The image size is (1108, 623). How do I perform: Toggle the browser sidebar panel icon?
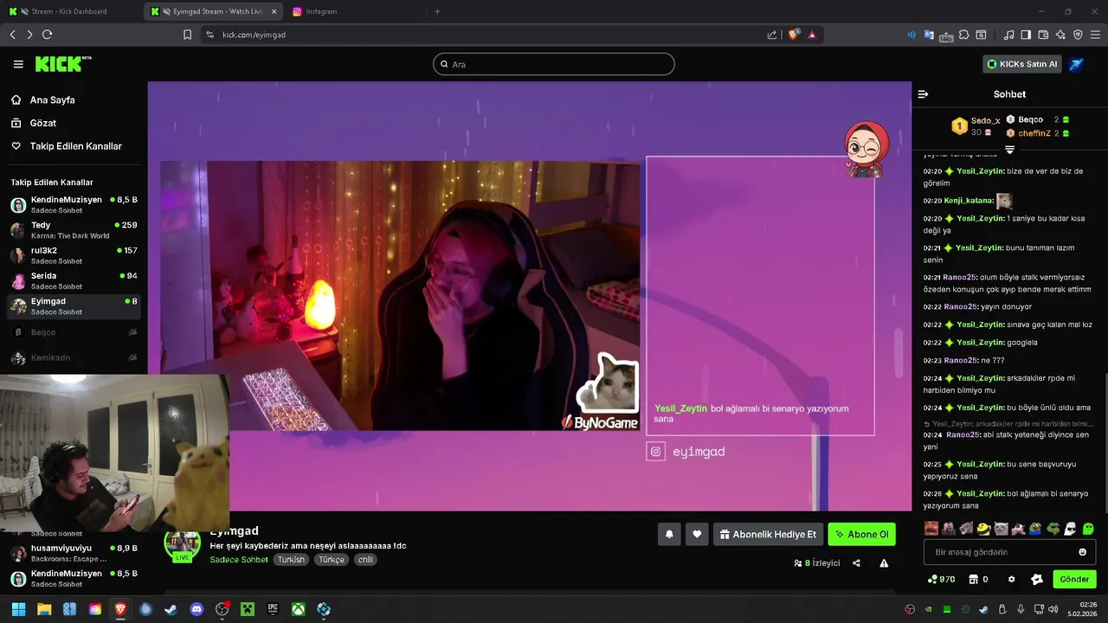[x=1026, y=35]
